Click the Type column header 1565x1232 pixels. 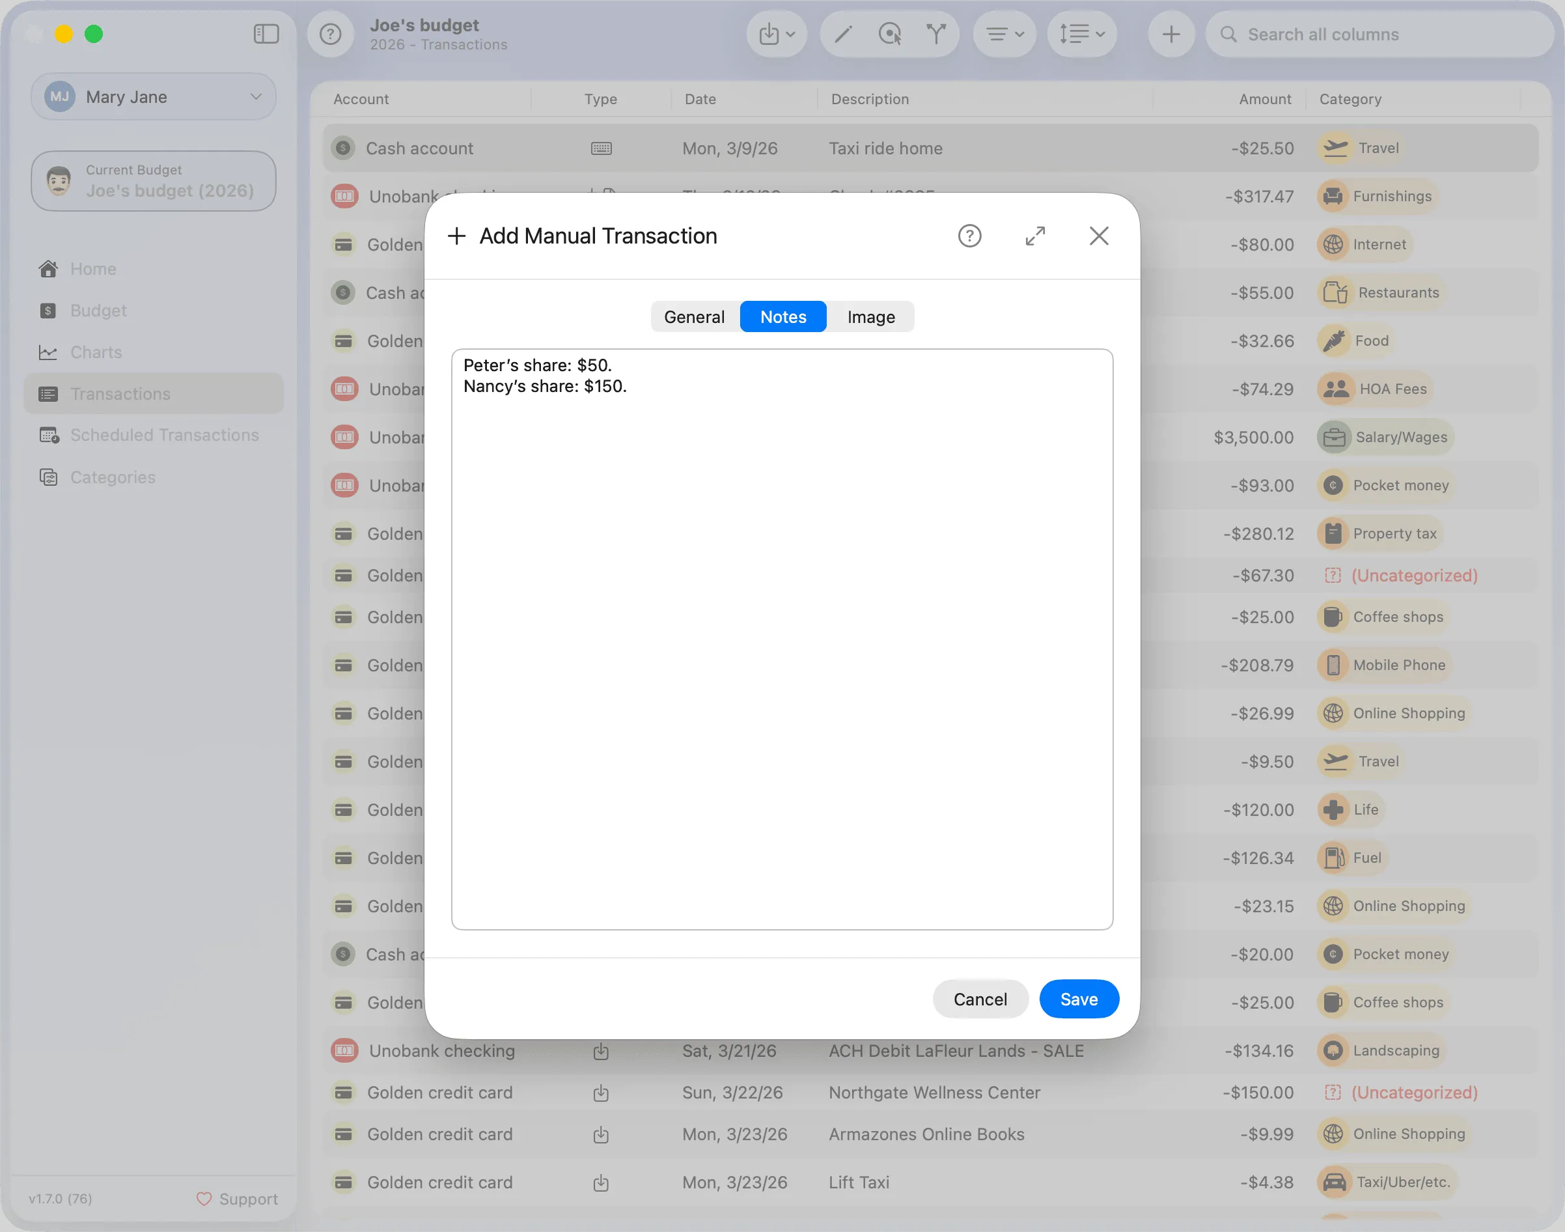[x=600, y=100]
